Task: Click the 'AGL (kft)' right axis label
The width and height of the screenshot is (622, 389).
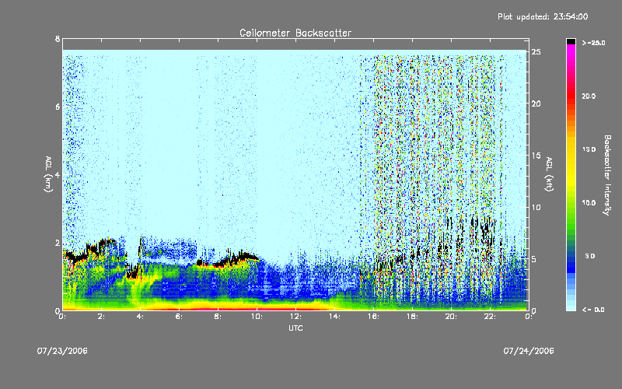Action: (549, 173)
